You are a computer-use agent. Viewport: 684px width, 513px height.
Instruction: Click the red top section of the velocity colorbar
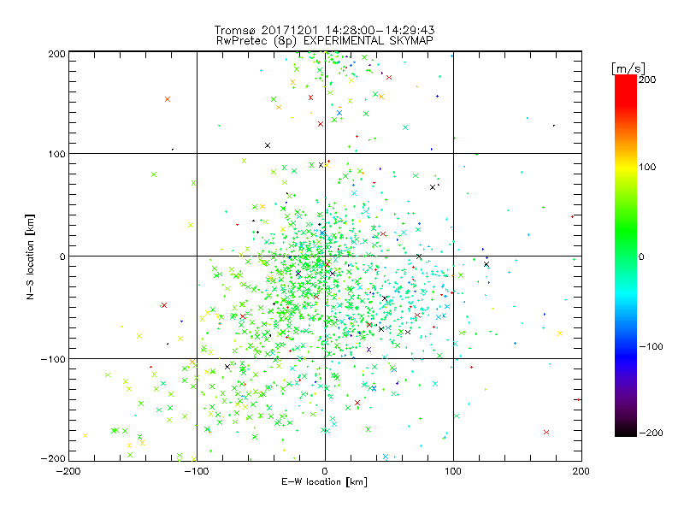626,90
